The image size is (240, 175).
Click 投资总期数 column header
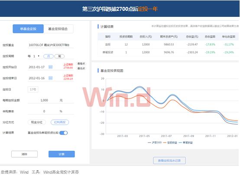tap(126, 37)
